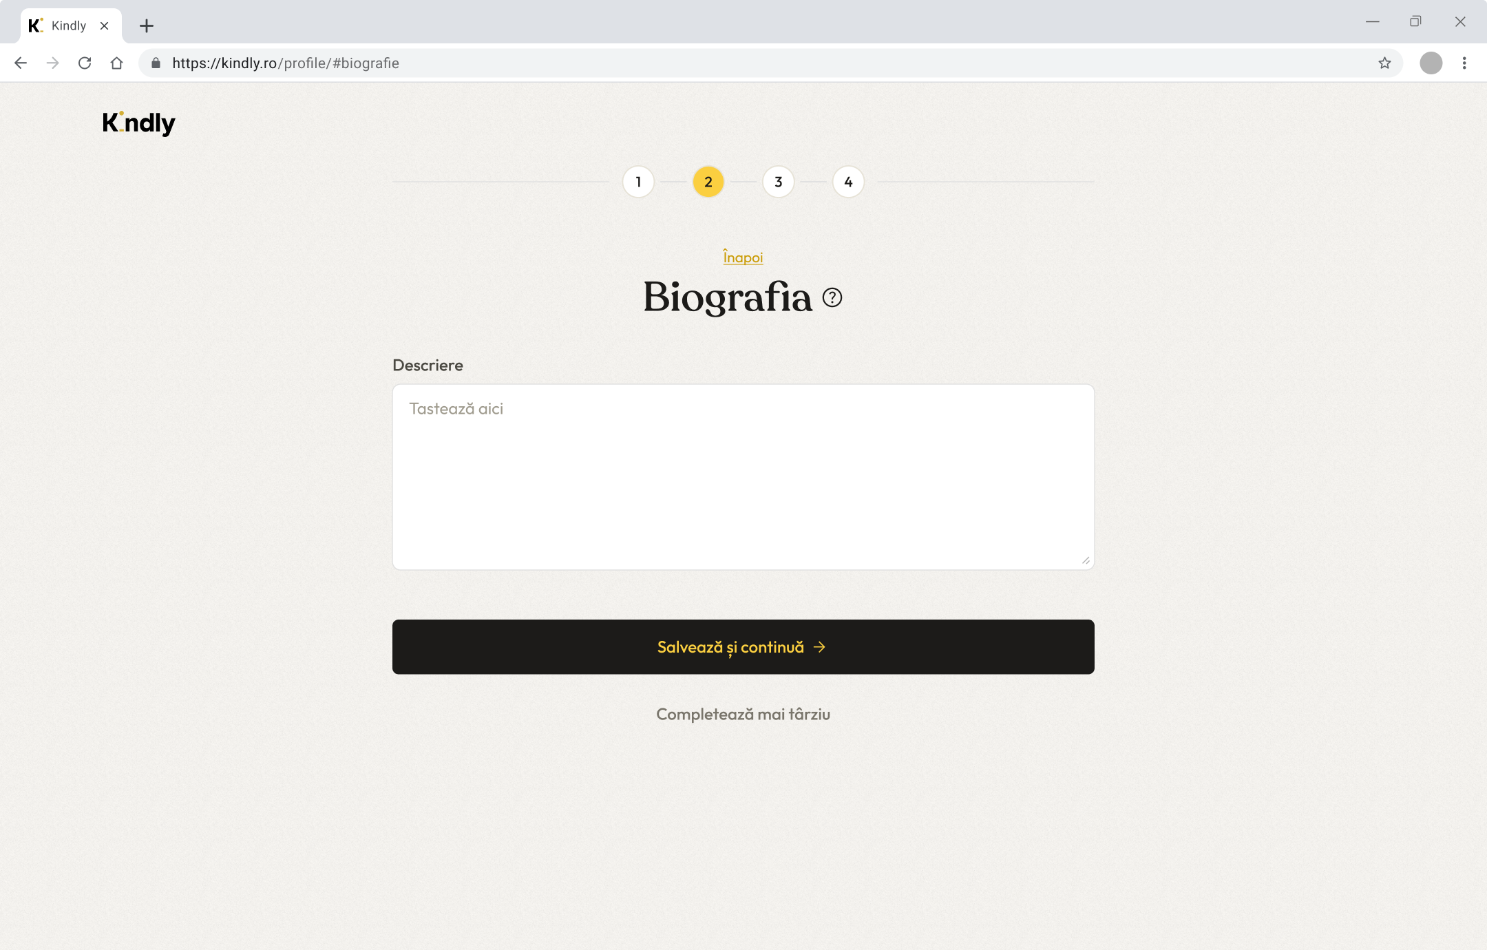The image size is (1487, 950).
Task: Jump to step 3 in the stepper
Action: [778, 182]
